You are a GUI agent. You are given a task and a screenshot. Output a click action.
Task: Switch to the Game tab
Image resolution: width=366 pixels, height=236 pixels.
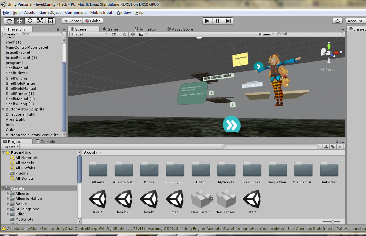(111, 29)
